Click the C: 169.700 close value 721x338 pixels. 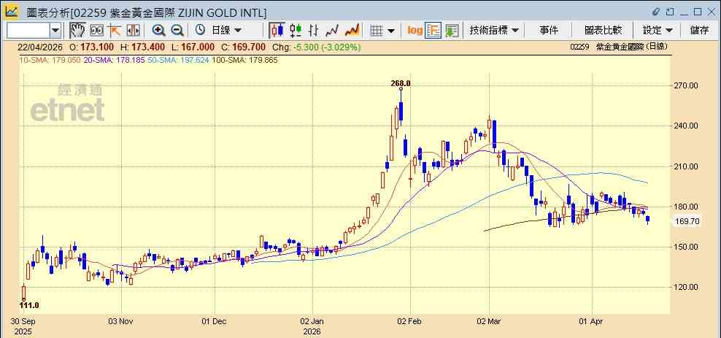tap(243, 47)
